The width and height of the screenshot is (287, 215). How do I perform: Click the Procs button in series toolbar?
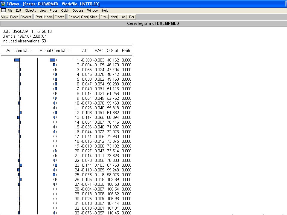click(14, 17)
